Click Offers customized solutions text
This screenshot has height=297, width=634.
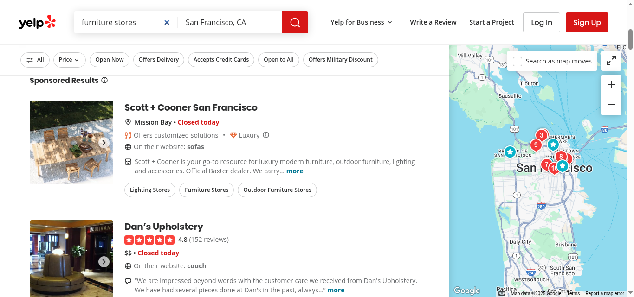[x=176, y=135]
